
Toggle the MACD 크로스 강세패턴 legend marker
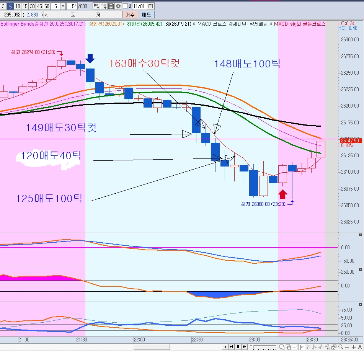tap(194, 24)
